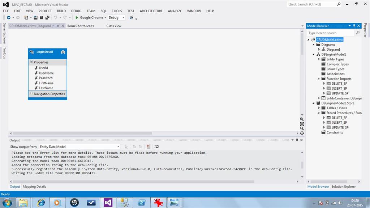370x208 pixels.
Task: Click the diagram pan thumbnail viewer icon
Action: click(x=302, y=133)
